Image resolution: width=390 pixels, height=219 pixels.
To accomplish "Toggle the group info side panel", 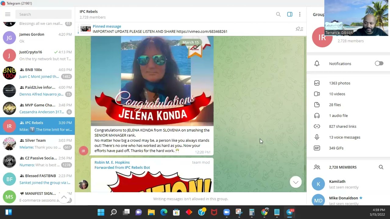I will pos(290,14).
